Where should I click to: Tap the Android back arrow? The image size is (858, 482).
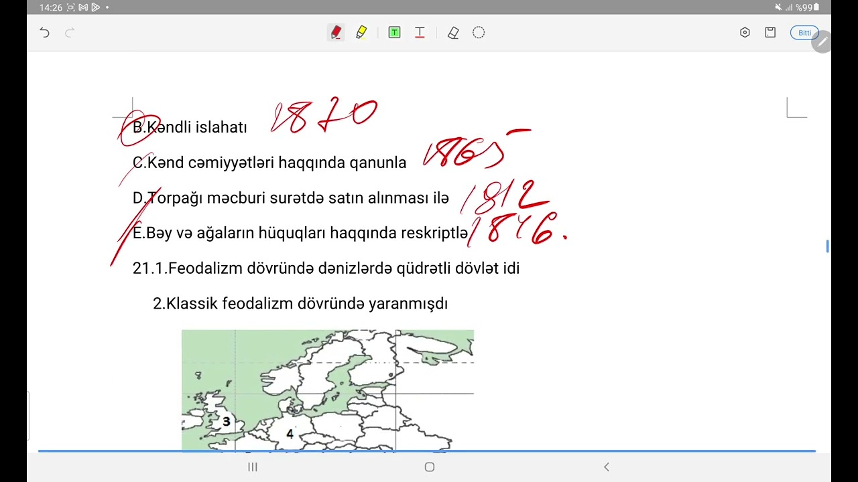click(x=607, y=467)
